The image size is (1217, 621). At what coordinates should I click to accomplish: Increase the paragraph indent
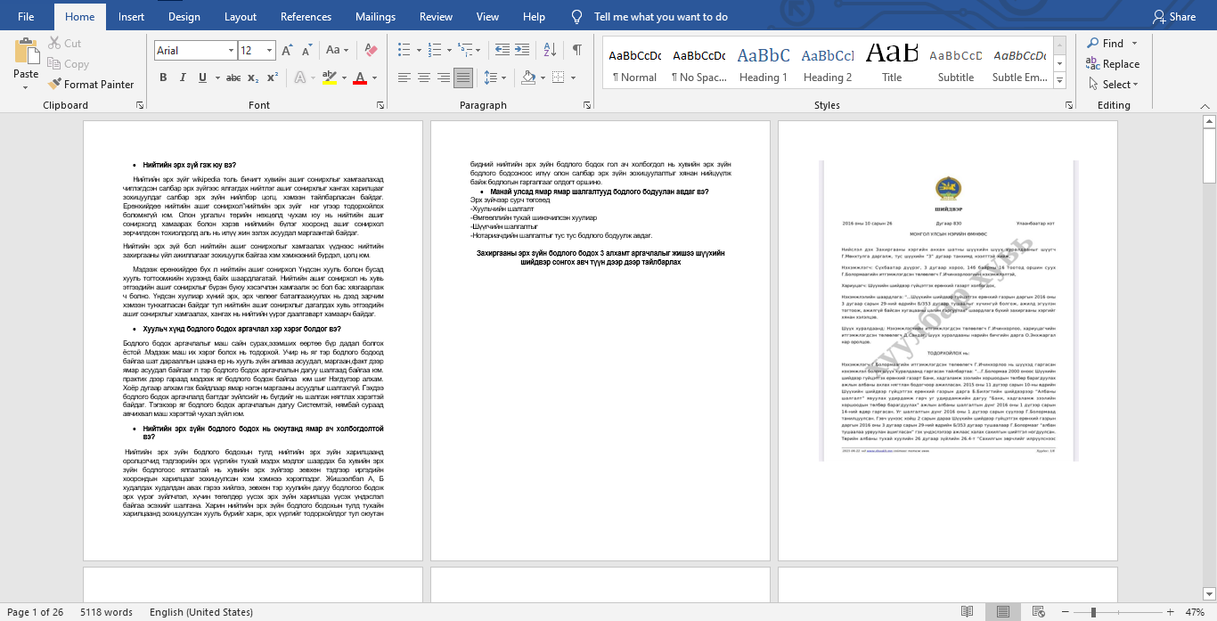(523, 50)
